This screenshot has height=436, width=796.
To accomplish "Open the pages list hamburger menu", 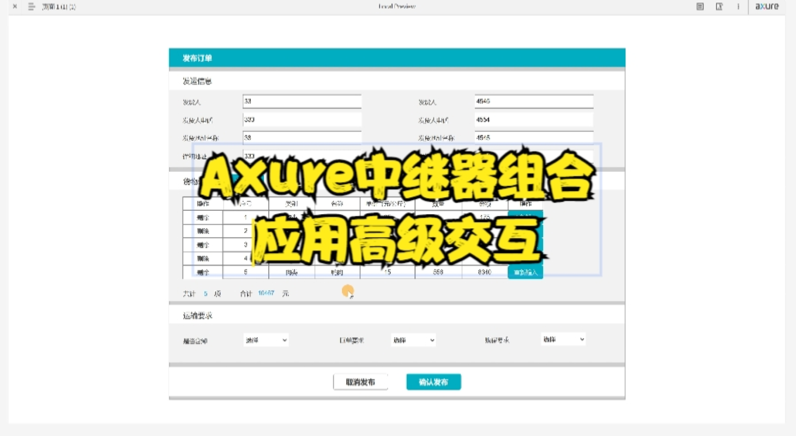I will point(32,7).
